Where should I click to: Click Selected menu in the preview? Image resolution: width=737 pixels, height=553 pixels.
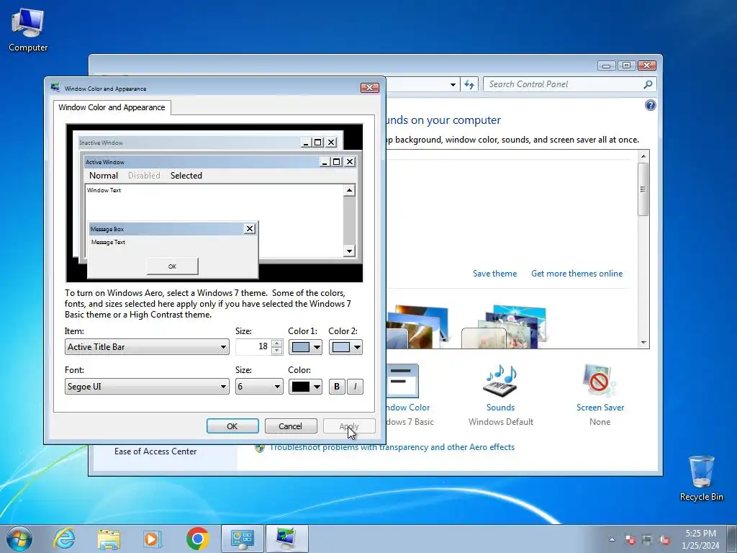(186, 176)
